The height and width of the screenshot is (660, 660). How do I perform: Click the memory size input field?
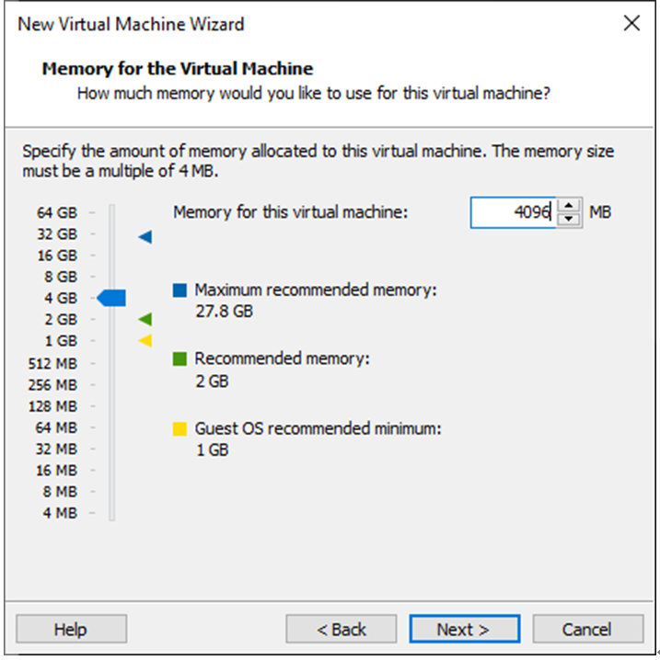(513, 213)
